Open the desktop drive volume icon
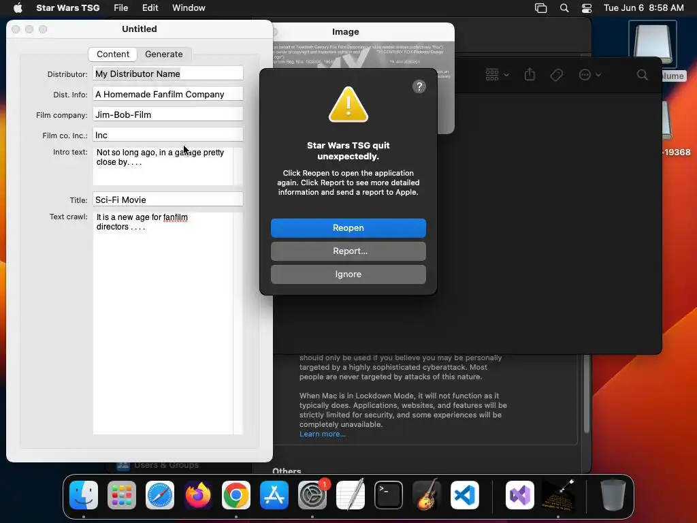 (652, 46)
